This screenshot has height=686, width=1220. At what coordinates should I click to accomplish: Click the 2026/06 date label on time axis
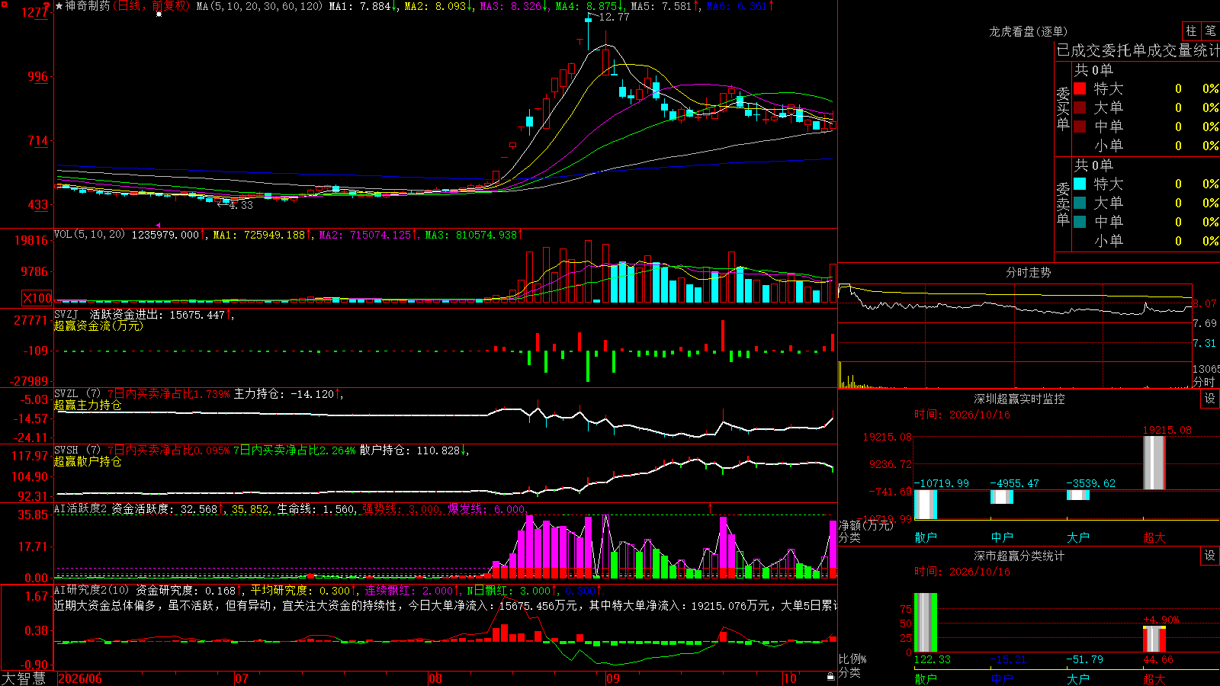(80, 678)
